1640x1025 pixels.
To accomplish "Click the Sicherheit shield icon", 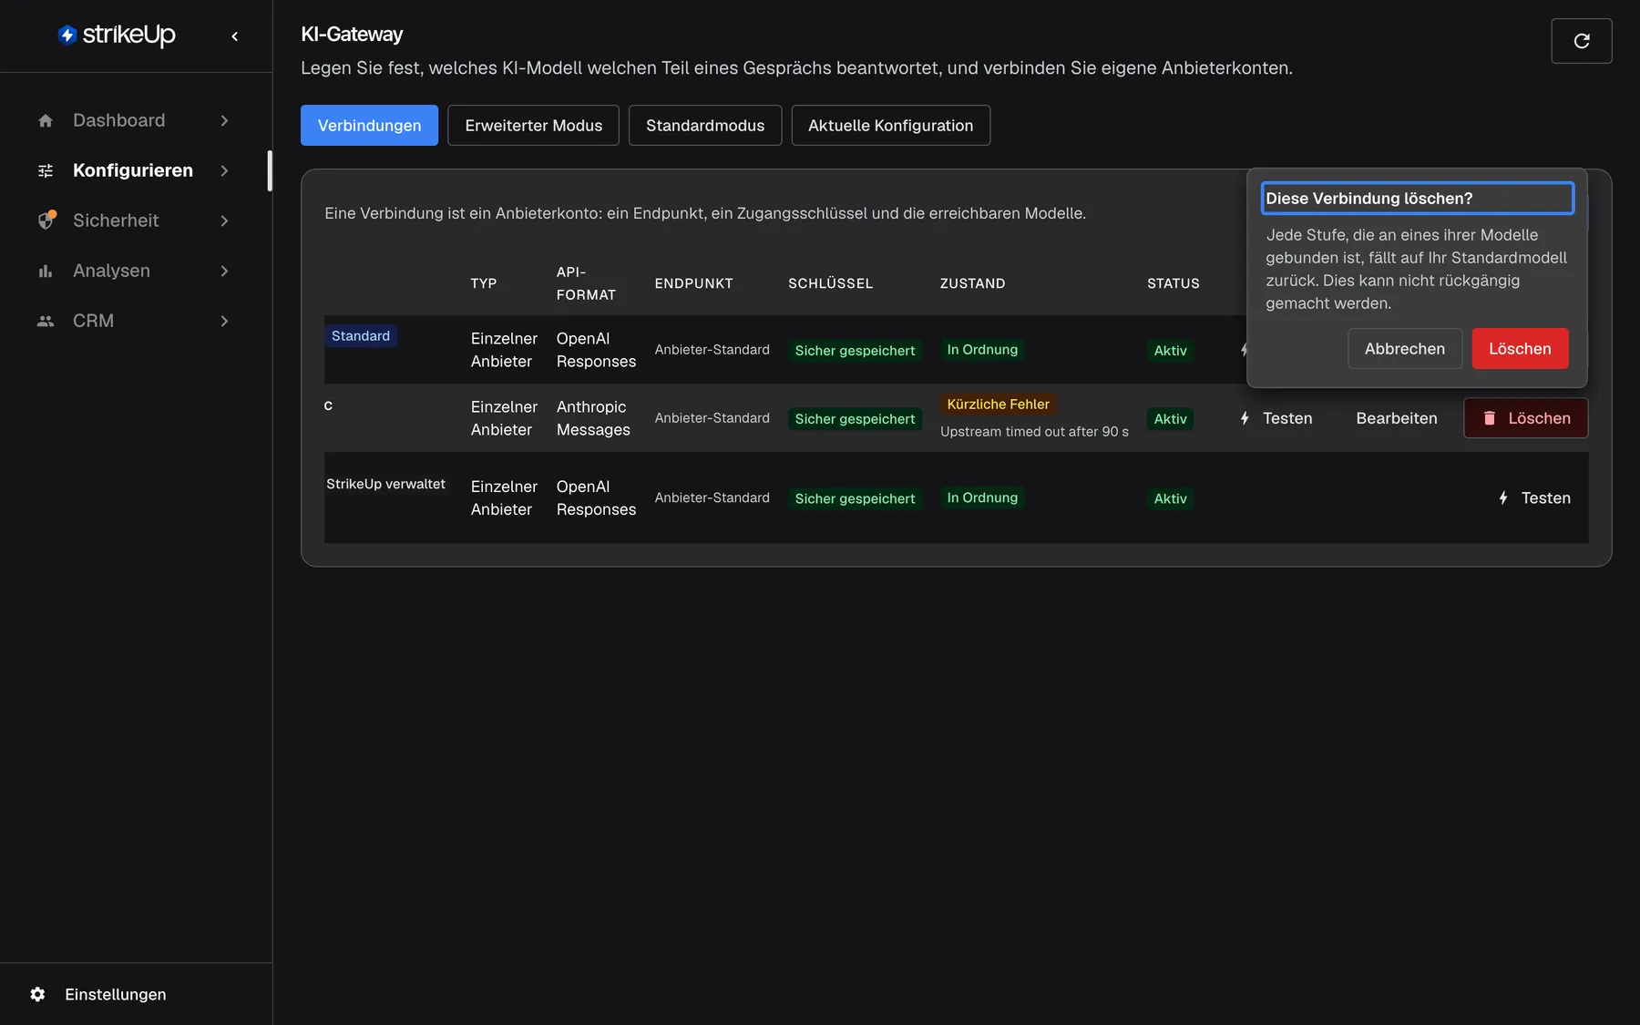I will pos(46,220).
